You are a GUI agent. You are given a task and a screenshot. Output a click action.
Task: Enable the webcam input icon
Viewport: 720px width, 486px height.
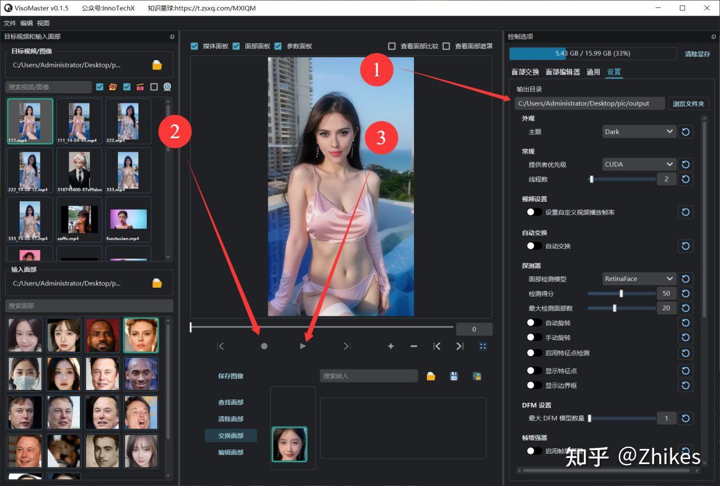click(x=166, y=87)
